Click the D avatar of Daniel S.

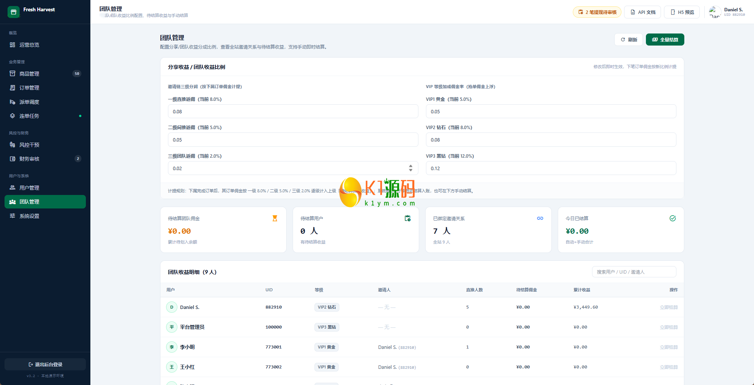point(172,307)
